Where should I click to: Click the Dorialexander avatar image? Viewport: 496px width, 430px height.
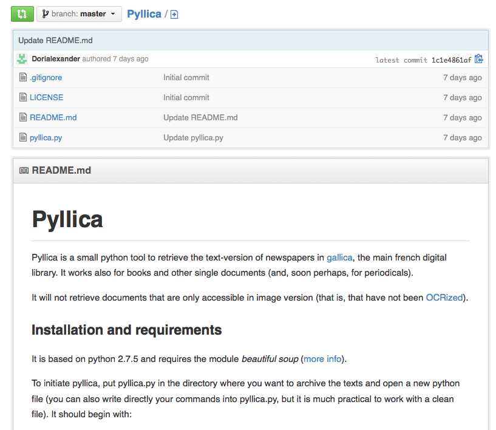pyautogui.click(x=22, y=59)
